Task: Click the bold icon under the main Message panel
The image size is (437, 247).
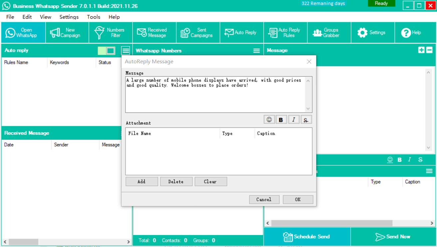Action: (399, 160)
